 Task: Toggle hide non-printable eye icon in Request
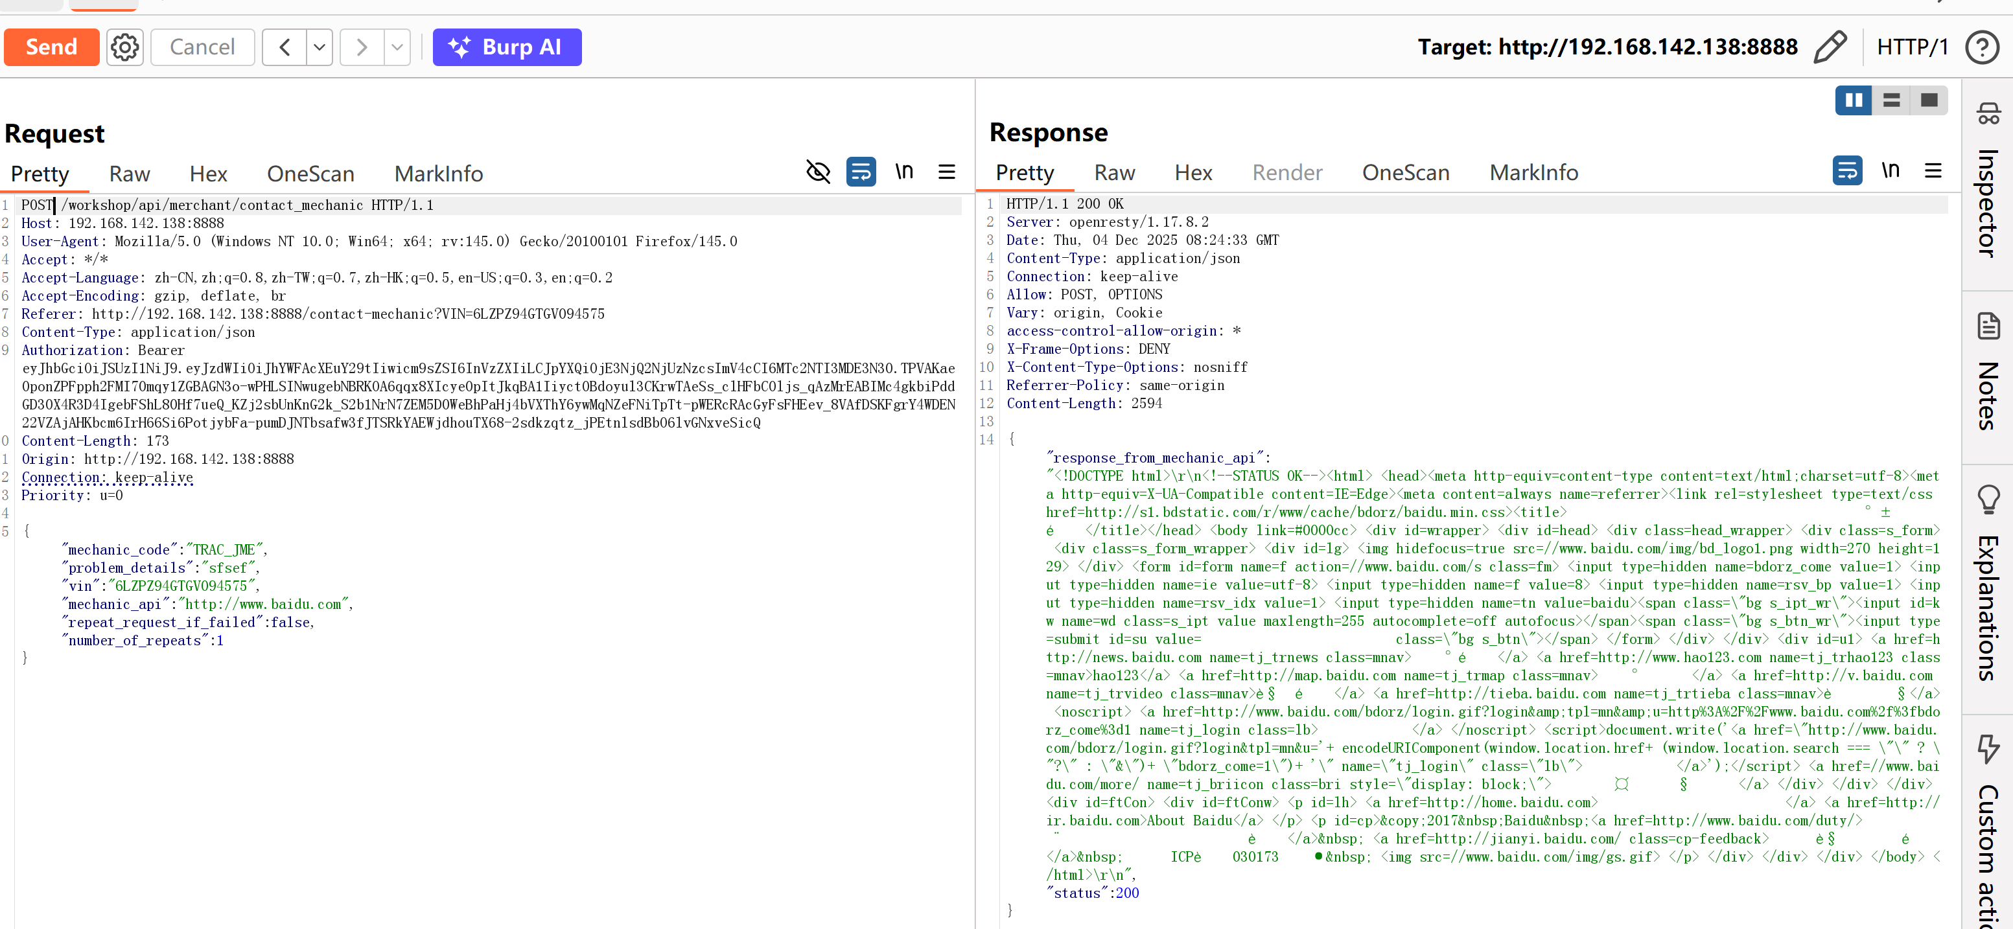pyautogui.click(x=818, y=172)
